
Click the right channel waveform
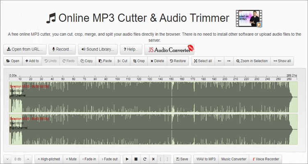[153, 129]
